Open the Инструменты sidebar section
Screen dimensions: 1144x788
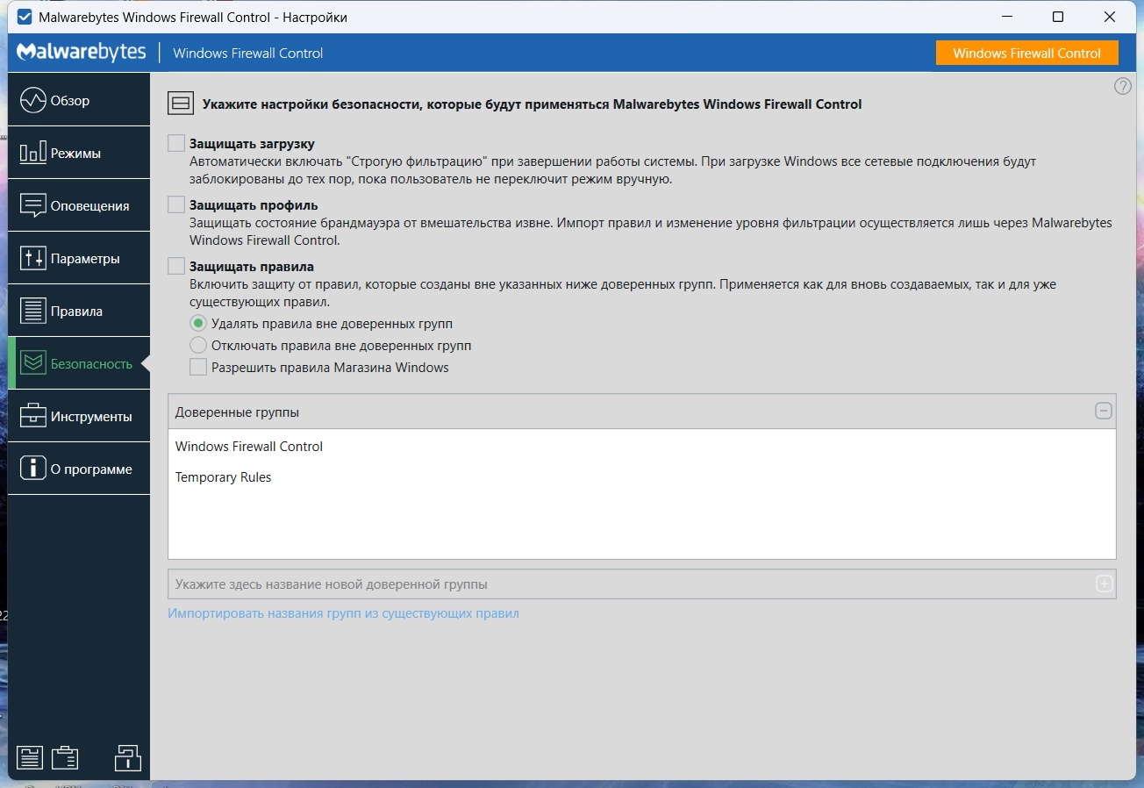tap(79, 417)
